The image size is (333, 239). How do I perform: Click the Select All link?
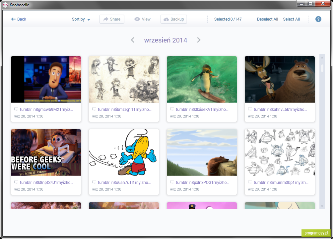(291, 19)
